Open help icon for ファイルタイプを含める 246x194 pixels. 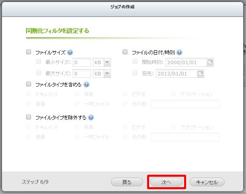point(86,85)
